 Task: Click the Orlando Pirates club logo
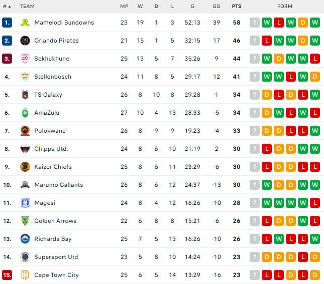[25, 41]
